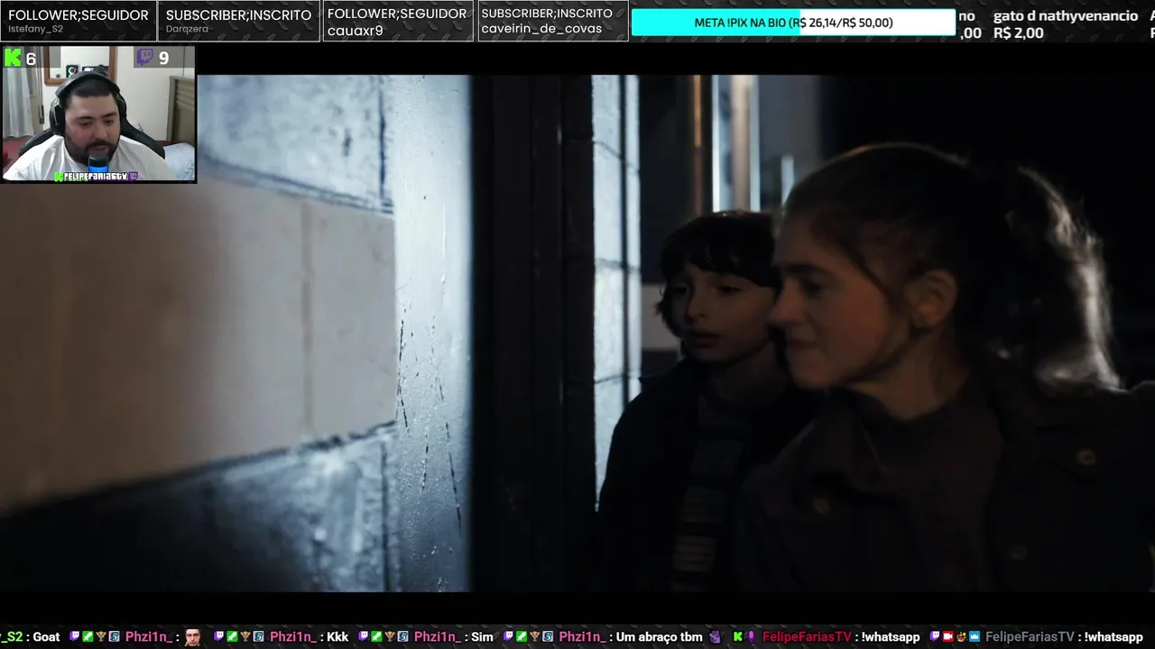
Task: Click the 'Sim' chat message
Action: (x=483, y=637)
